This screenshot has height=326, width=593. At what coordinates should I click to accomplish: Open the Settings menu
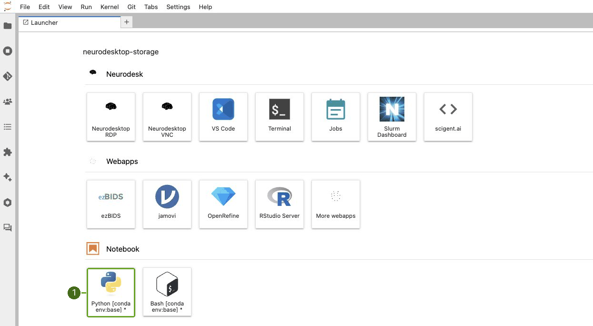178,7
